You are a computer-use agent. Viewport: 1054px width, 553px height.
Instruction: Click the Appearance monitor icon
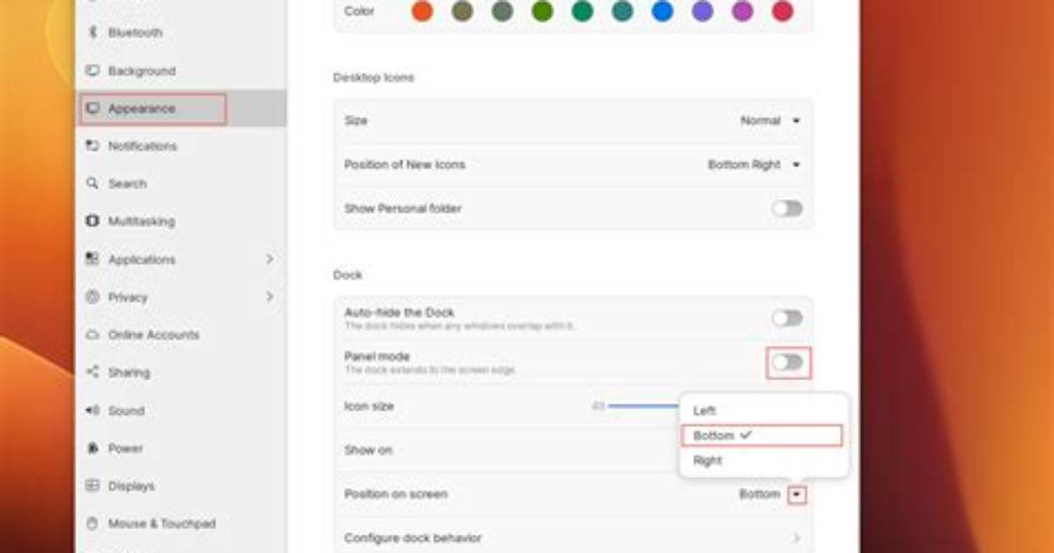tap(93, 108)
